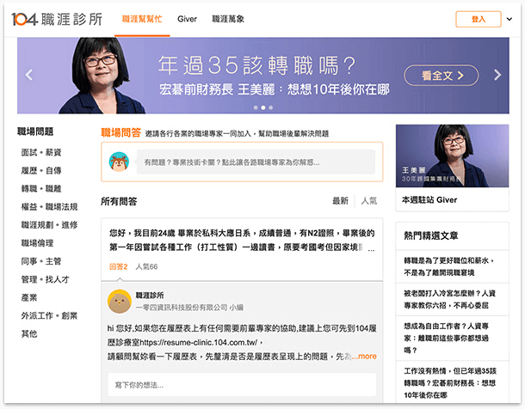Click the banner headline 年過35該轉職嗎
This screenshot has width=525, height=409.
(256, 65)
